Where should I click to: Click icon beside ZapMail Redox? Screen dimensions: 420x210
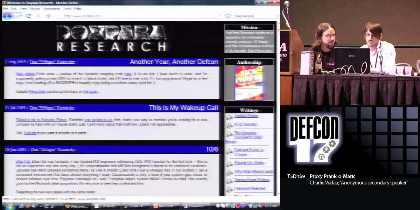pos(229,117)
